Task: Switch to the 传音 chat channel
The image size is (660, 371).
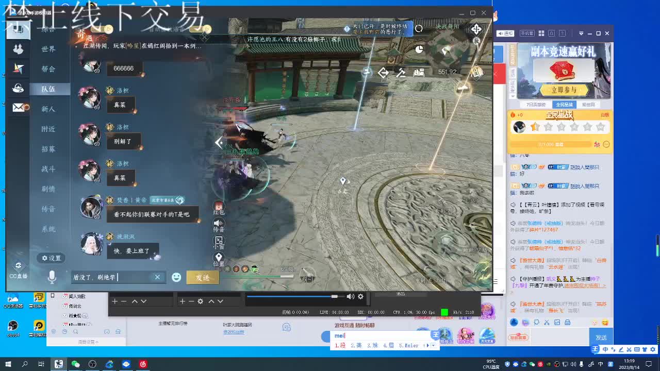Action: coord(48,209)
